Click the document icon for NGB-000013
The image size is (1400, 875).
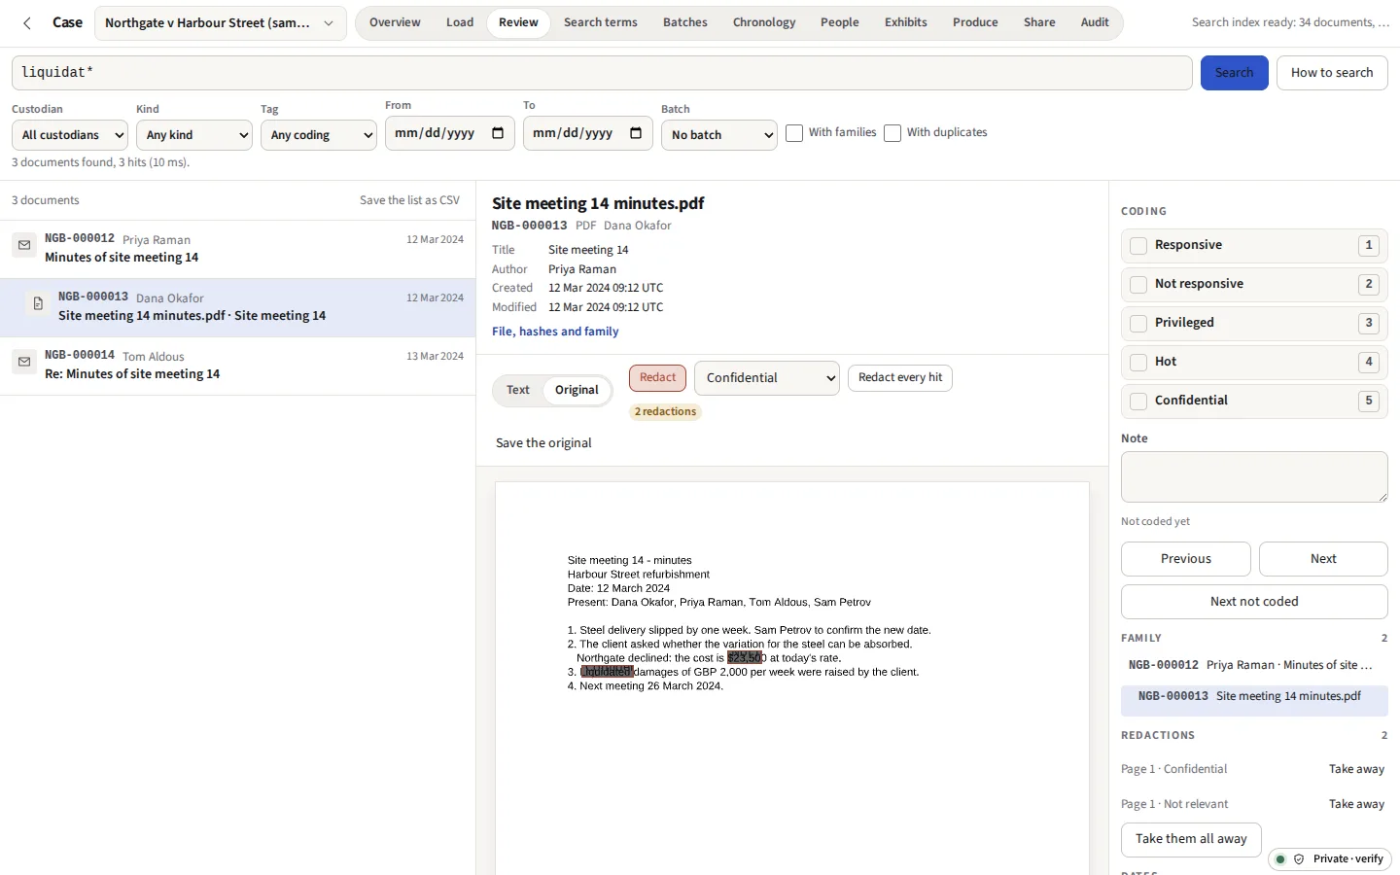[38, 303]
